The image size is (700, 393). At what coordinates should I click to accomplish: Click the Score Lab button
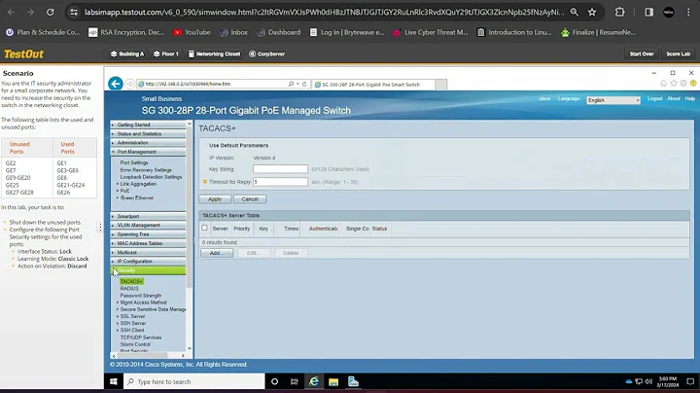679,54
